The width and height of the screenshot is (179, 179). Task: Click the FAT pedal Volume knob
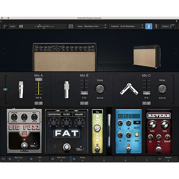click(79, 122)
